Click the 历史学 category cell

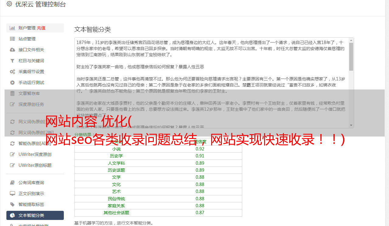pyautogui.click(x=116, y=156)
